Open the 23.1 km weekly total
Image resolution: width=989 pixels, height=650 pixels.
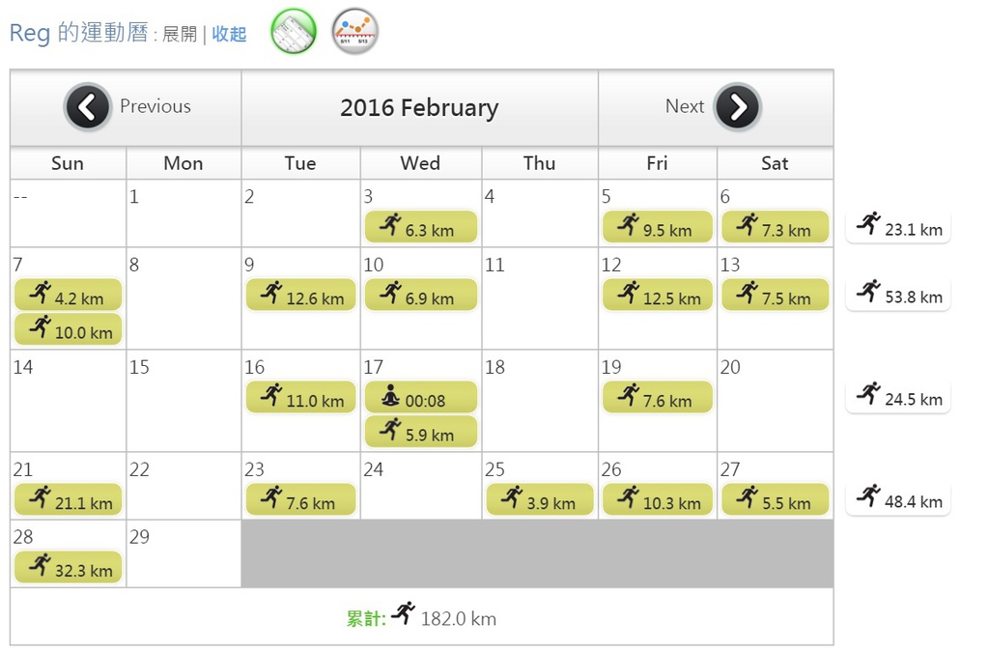[898, 227]
